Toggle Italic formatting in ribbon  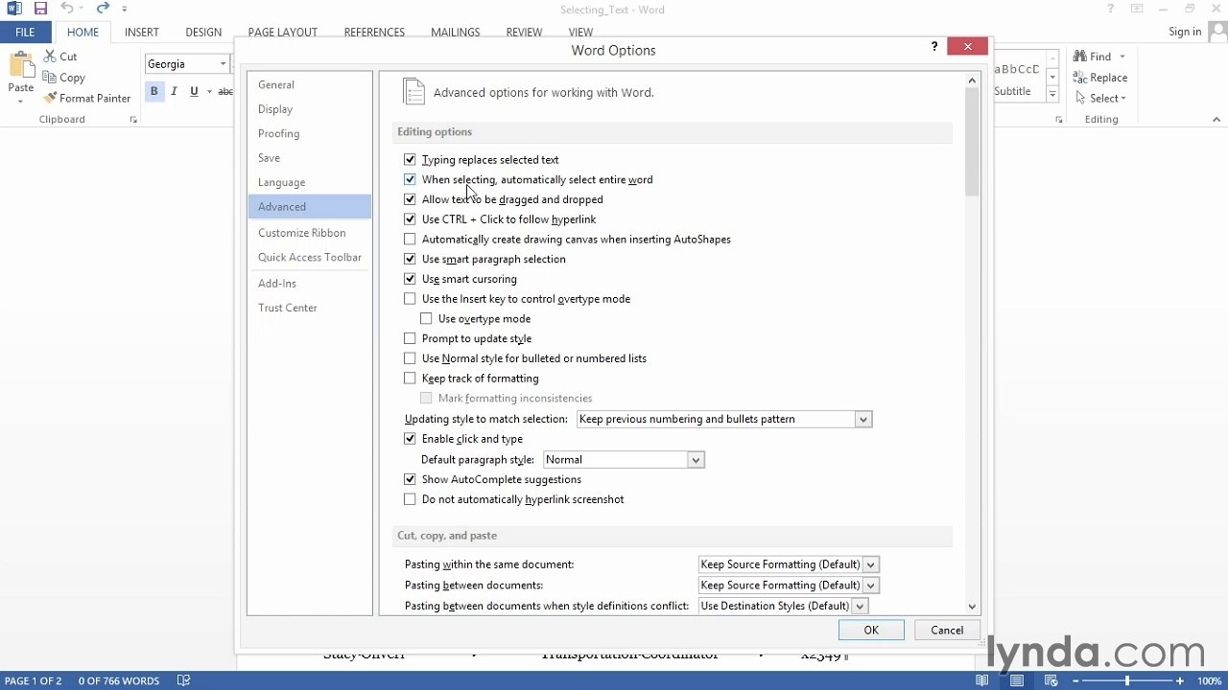174,91
